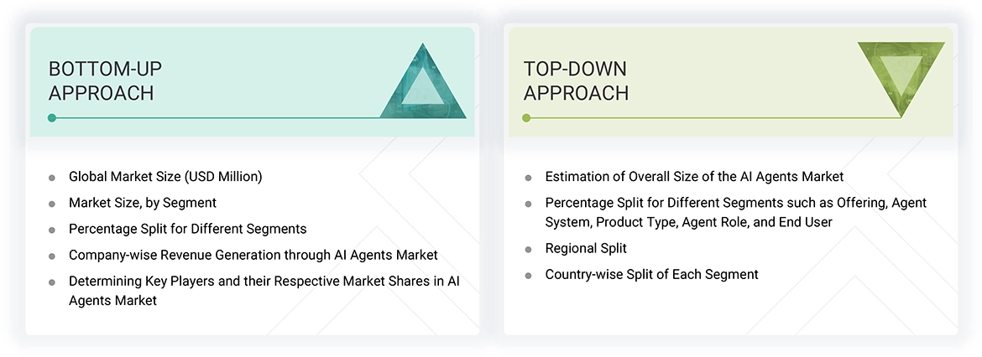Click the bullet beside Country-wise Split of Each Segment
This screenshot has width=982, height=357.
(x=528, y=275)
